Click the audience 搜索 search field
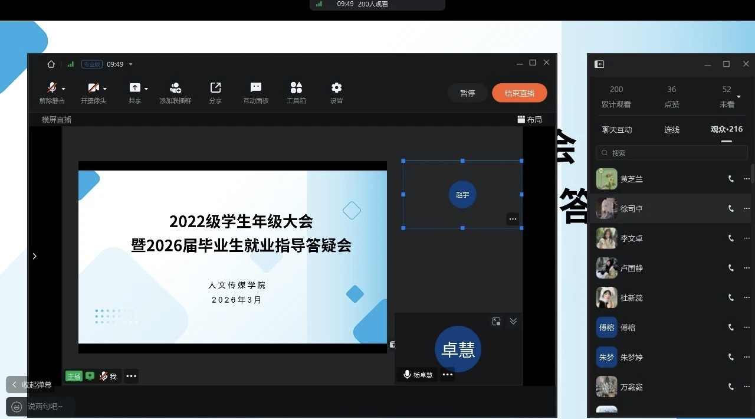Viewport: 755px width, 419px height. [x=672, y=153]
